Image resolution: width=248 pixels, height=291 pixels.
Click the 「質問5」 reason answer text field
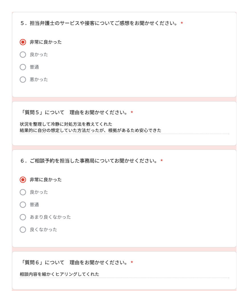point(124,127)
